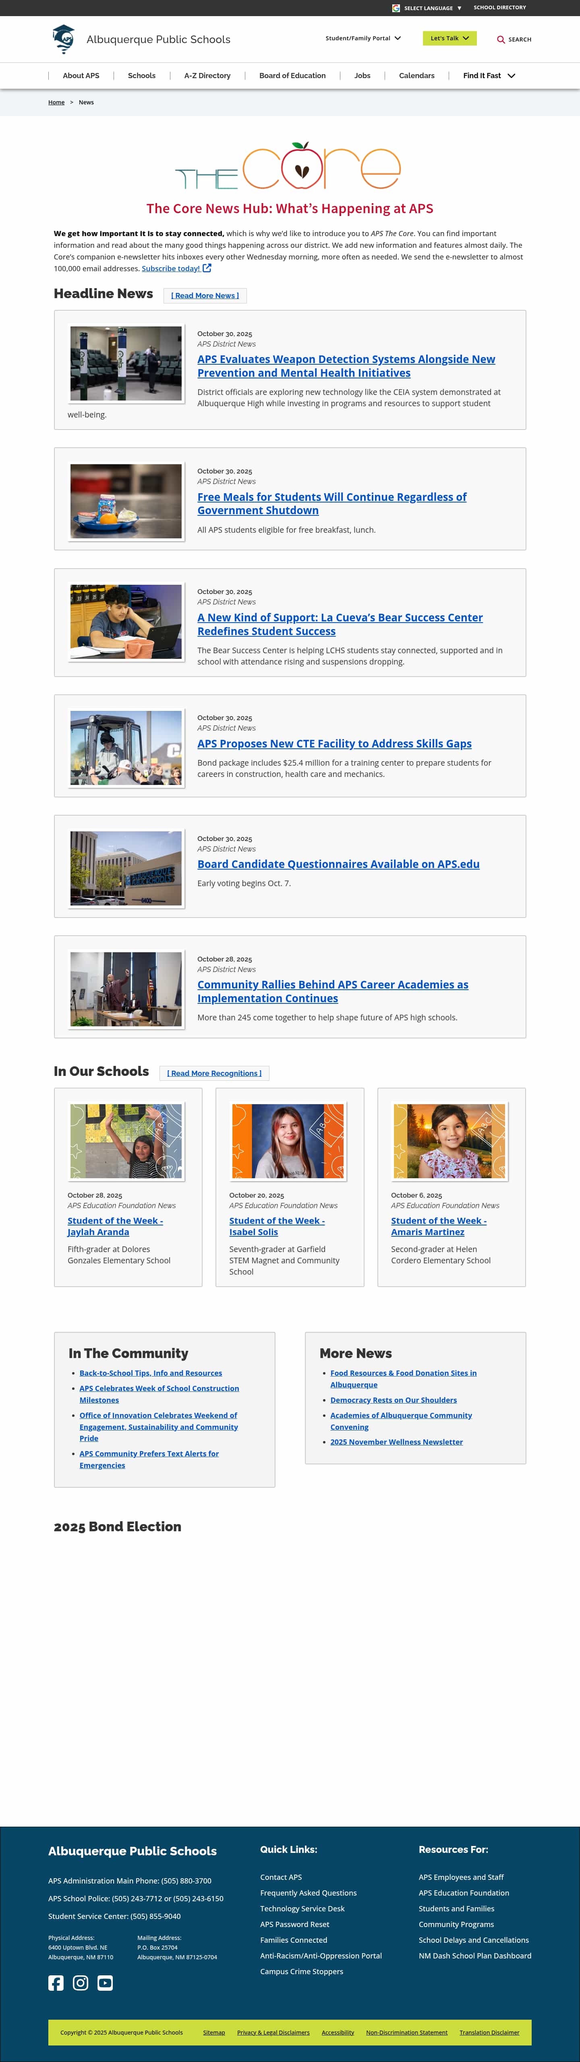Open Office of Innovation weekend link
580x2062 pixels.
pyautogui.click(x=158, y=1427)
